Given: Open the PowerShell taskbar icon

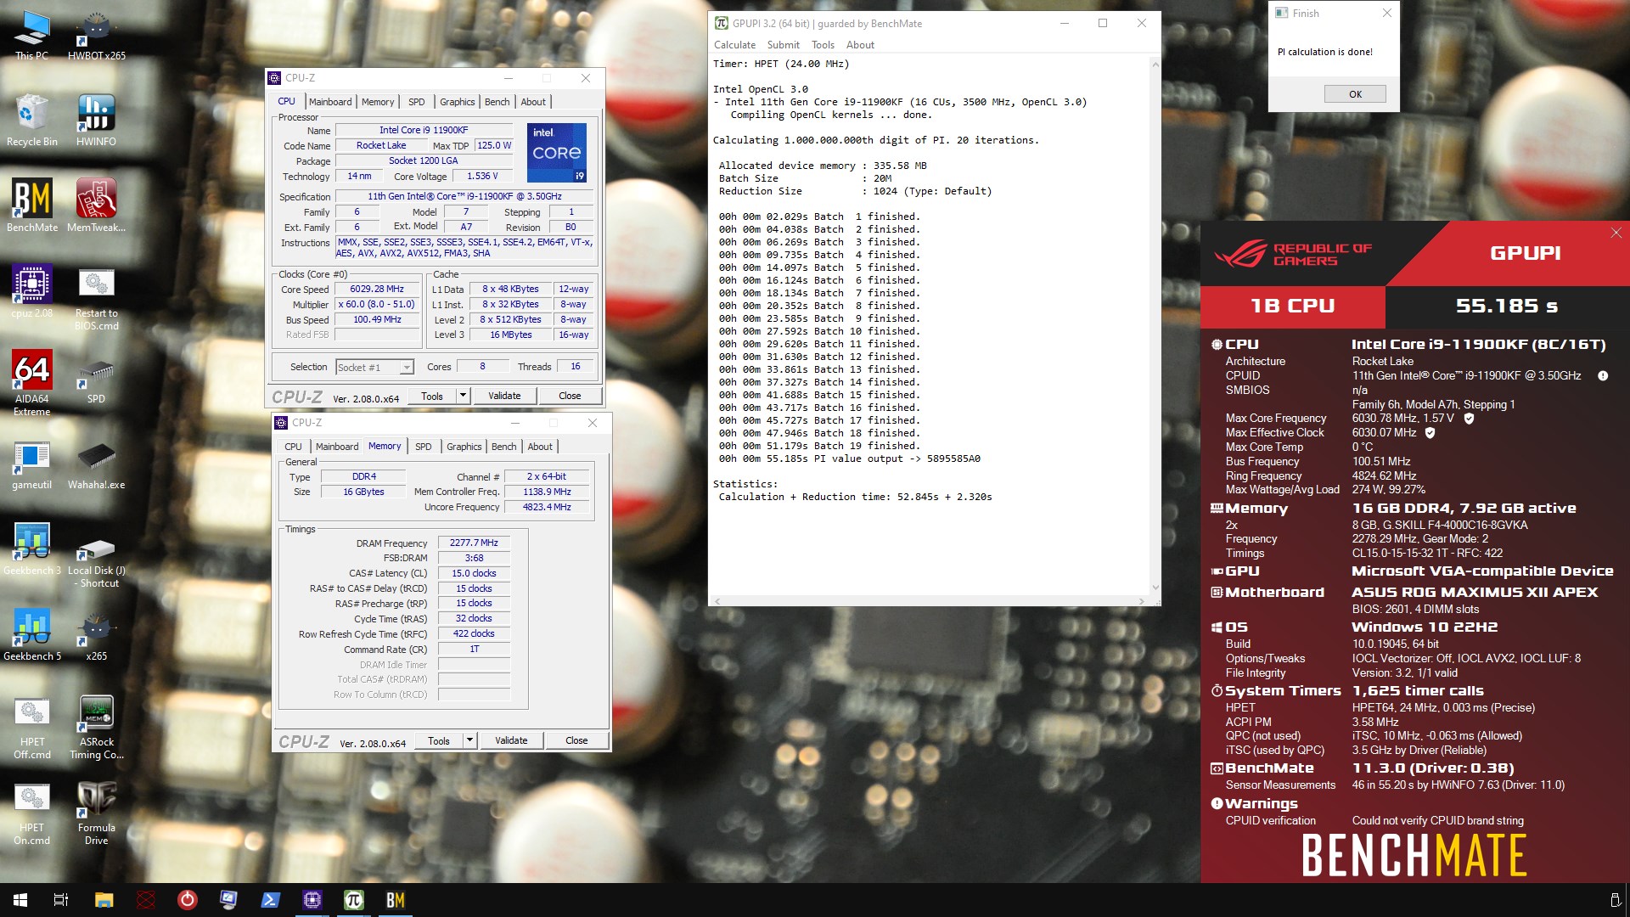Looking at the screenshot, I should pyautogui.click(x=270, y=900).
